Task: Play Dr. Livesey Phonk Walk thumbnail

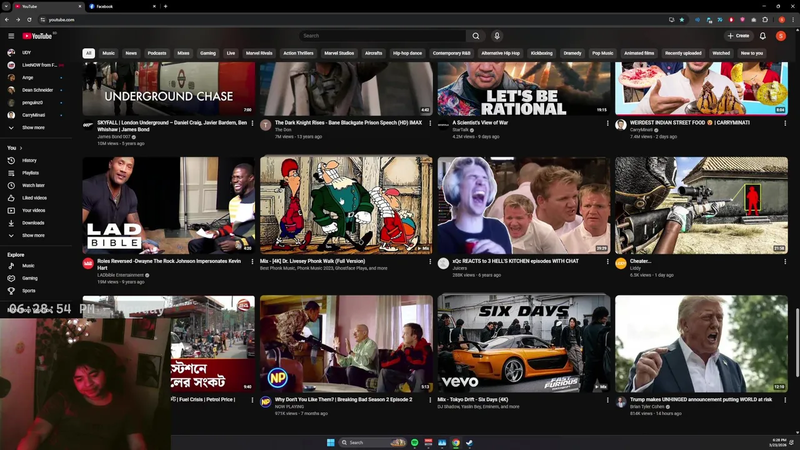Action: [x=346, y=205]
